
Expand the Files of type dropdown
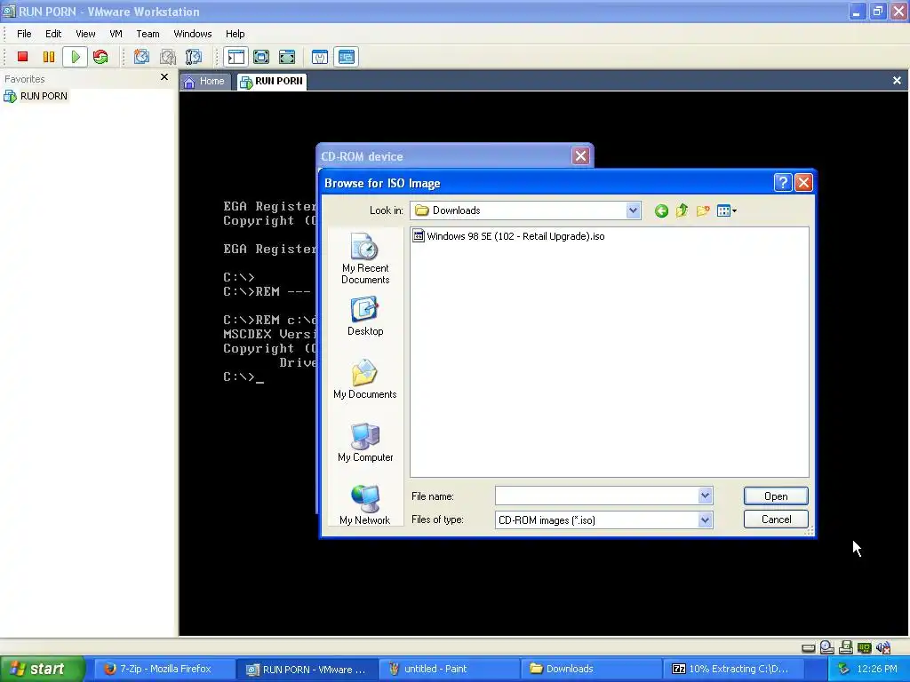[705, 520]
